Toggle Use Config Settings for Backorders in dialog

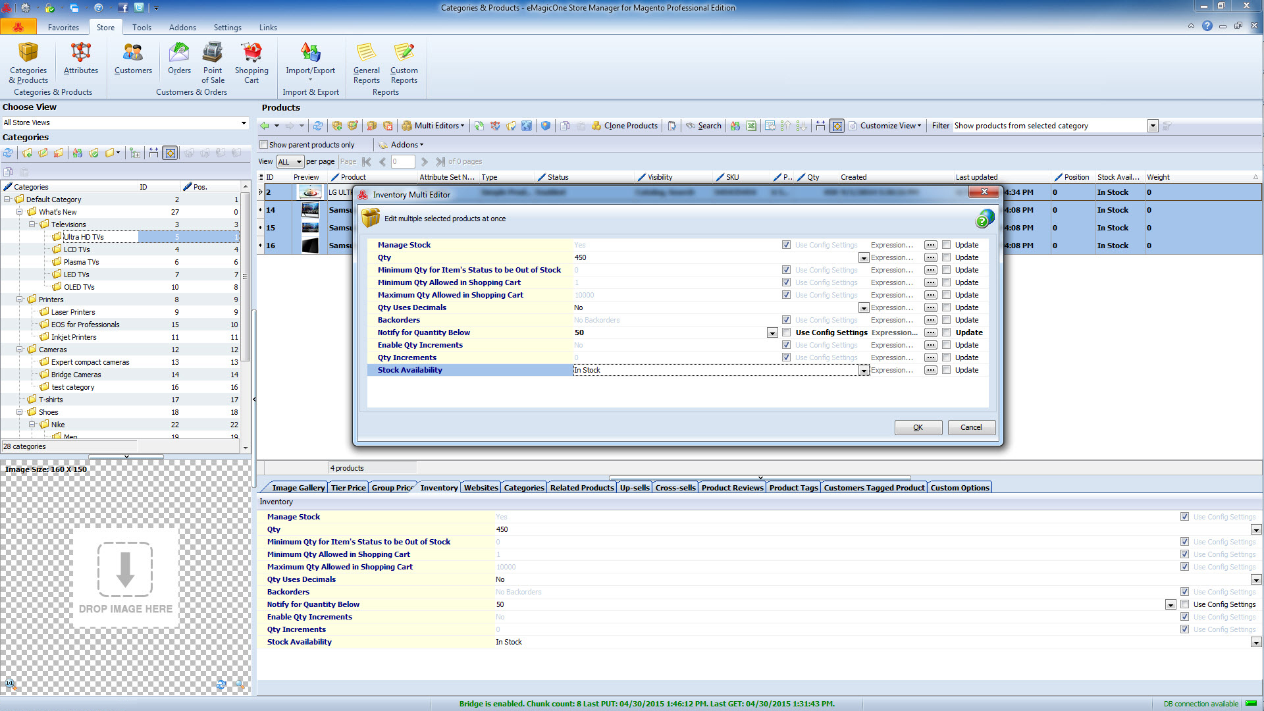point(786,320)
